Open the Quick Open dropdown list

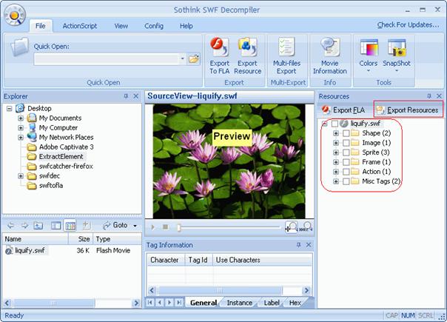[x=182, y=58]
